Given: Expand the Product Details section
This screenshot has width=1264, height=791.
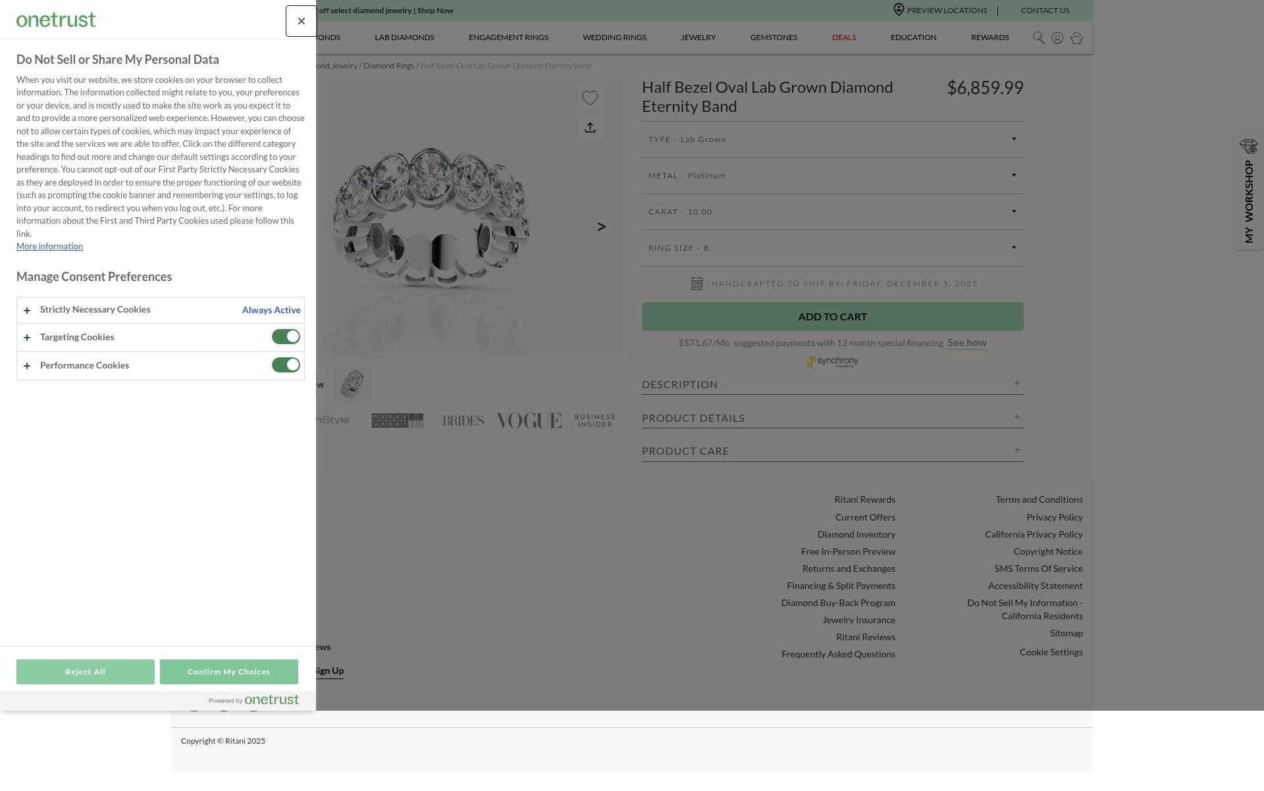Looking at the screenshot, I should 833,418.
